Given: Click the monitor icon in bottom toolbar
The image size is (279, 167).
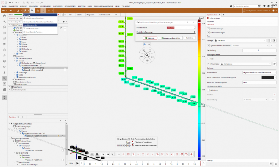Looking at the screenshot, I should pyautogui.click(x=97, y=154).
